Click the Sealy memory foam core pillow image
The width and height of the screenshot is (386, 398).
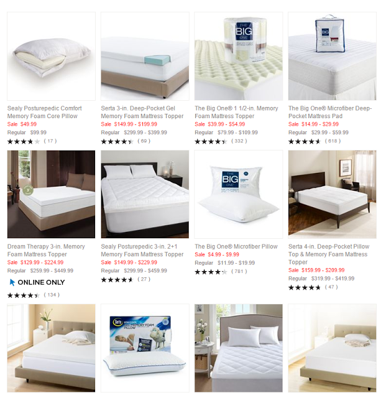51,56
